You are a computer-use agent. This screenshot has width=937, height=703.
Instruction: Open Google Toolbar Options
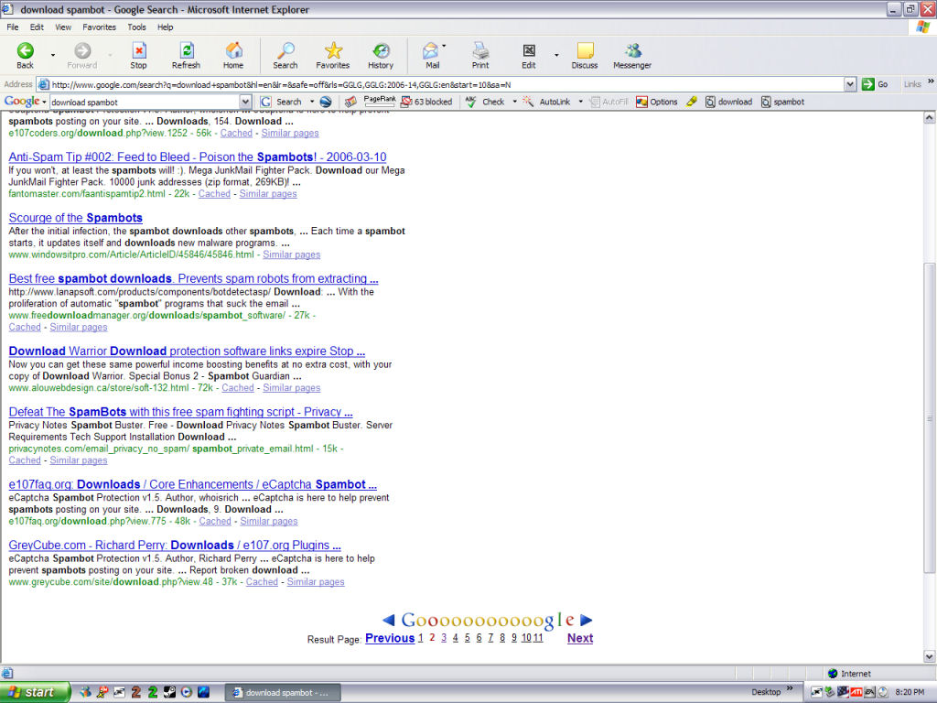657,102
